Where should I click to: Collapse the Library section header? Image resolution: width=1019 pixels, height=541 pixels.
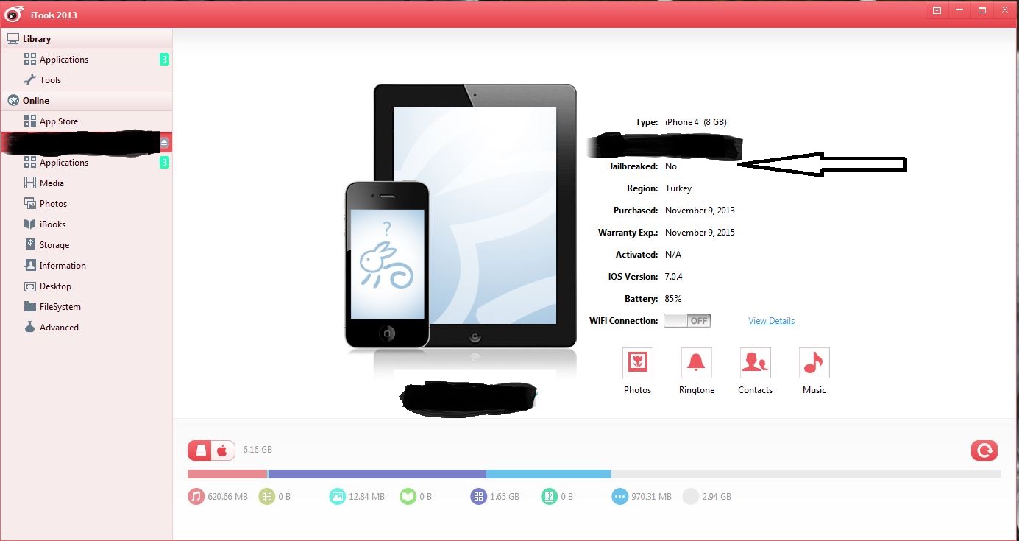point(86,39)
